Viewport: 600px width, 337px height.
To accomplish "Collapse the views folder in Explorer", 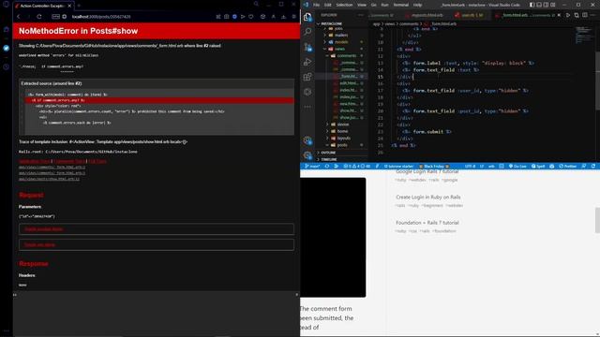I will coord(339,49).
